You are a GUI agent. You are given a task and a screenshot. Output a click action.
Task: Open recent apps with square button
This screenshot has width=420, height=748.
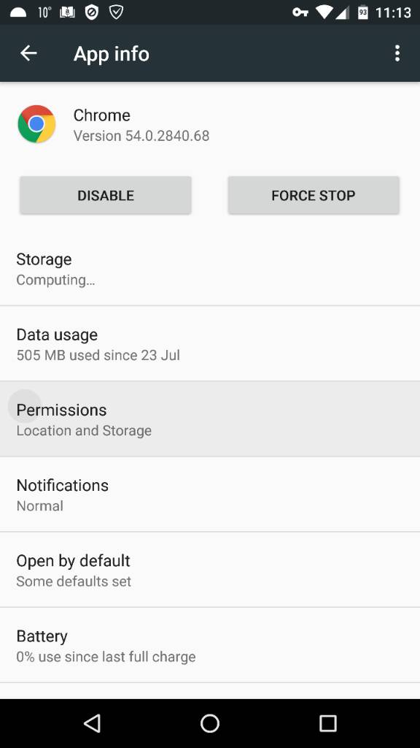(327, 723)
